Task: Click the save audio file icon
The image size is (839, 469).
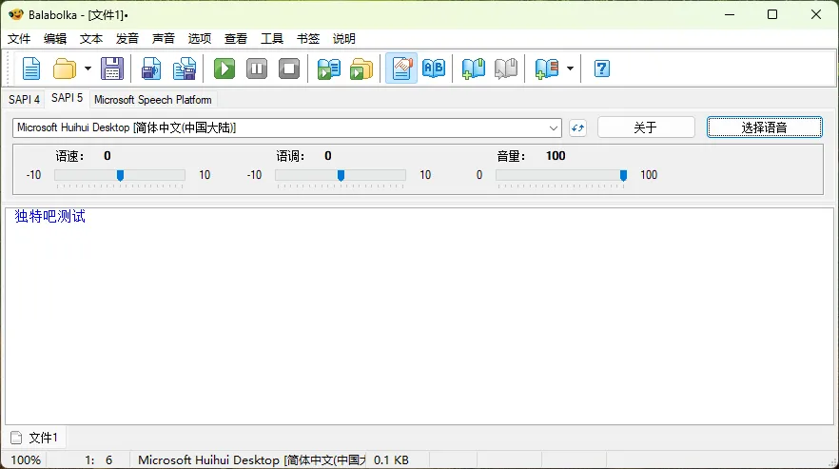Action: coord(151,68)
